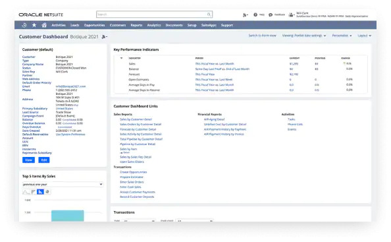Viewport: 391px width, 242px height.
Task: Switch chart to area/line view icon
Action: pos(26,192)
